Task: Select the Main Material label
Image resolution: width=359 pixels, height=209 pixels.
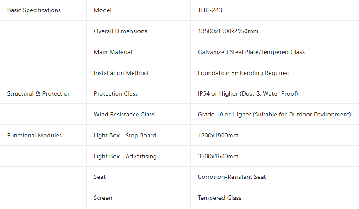Action: (x=113, y=52)
